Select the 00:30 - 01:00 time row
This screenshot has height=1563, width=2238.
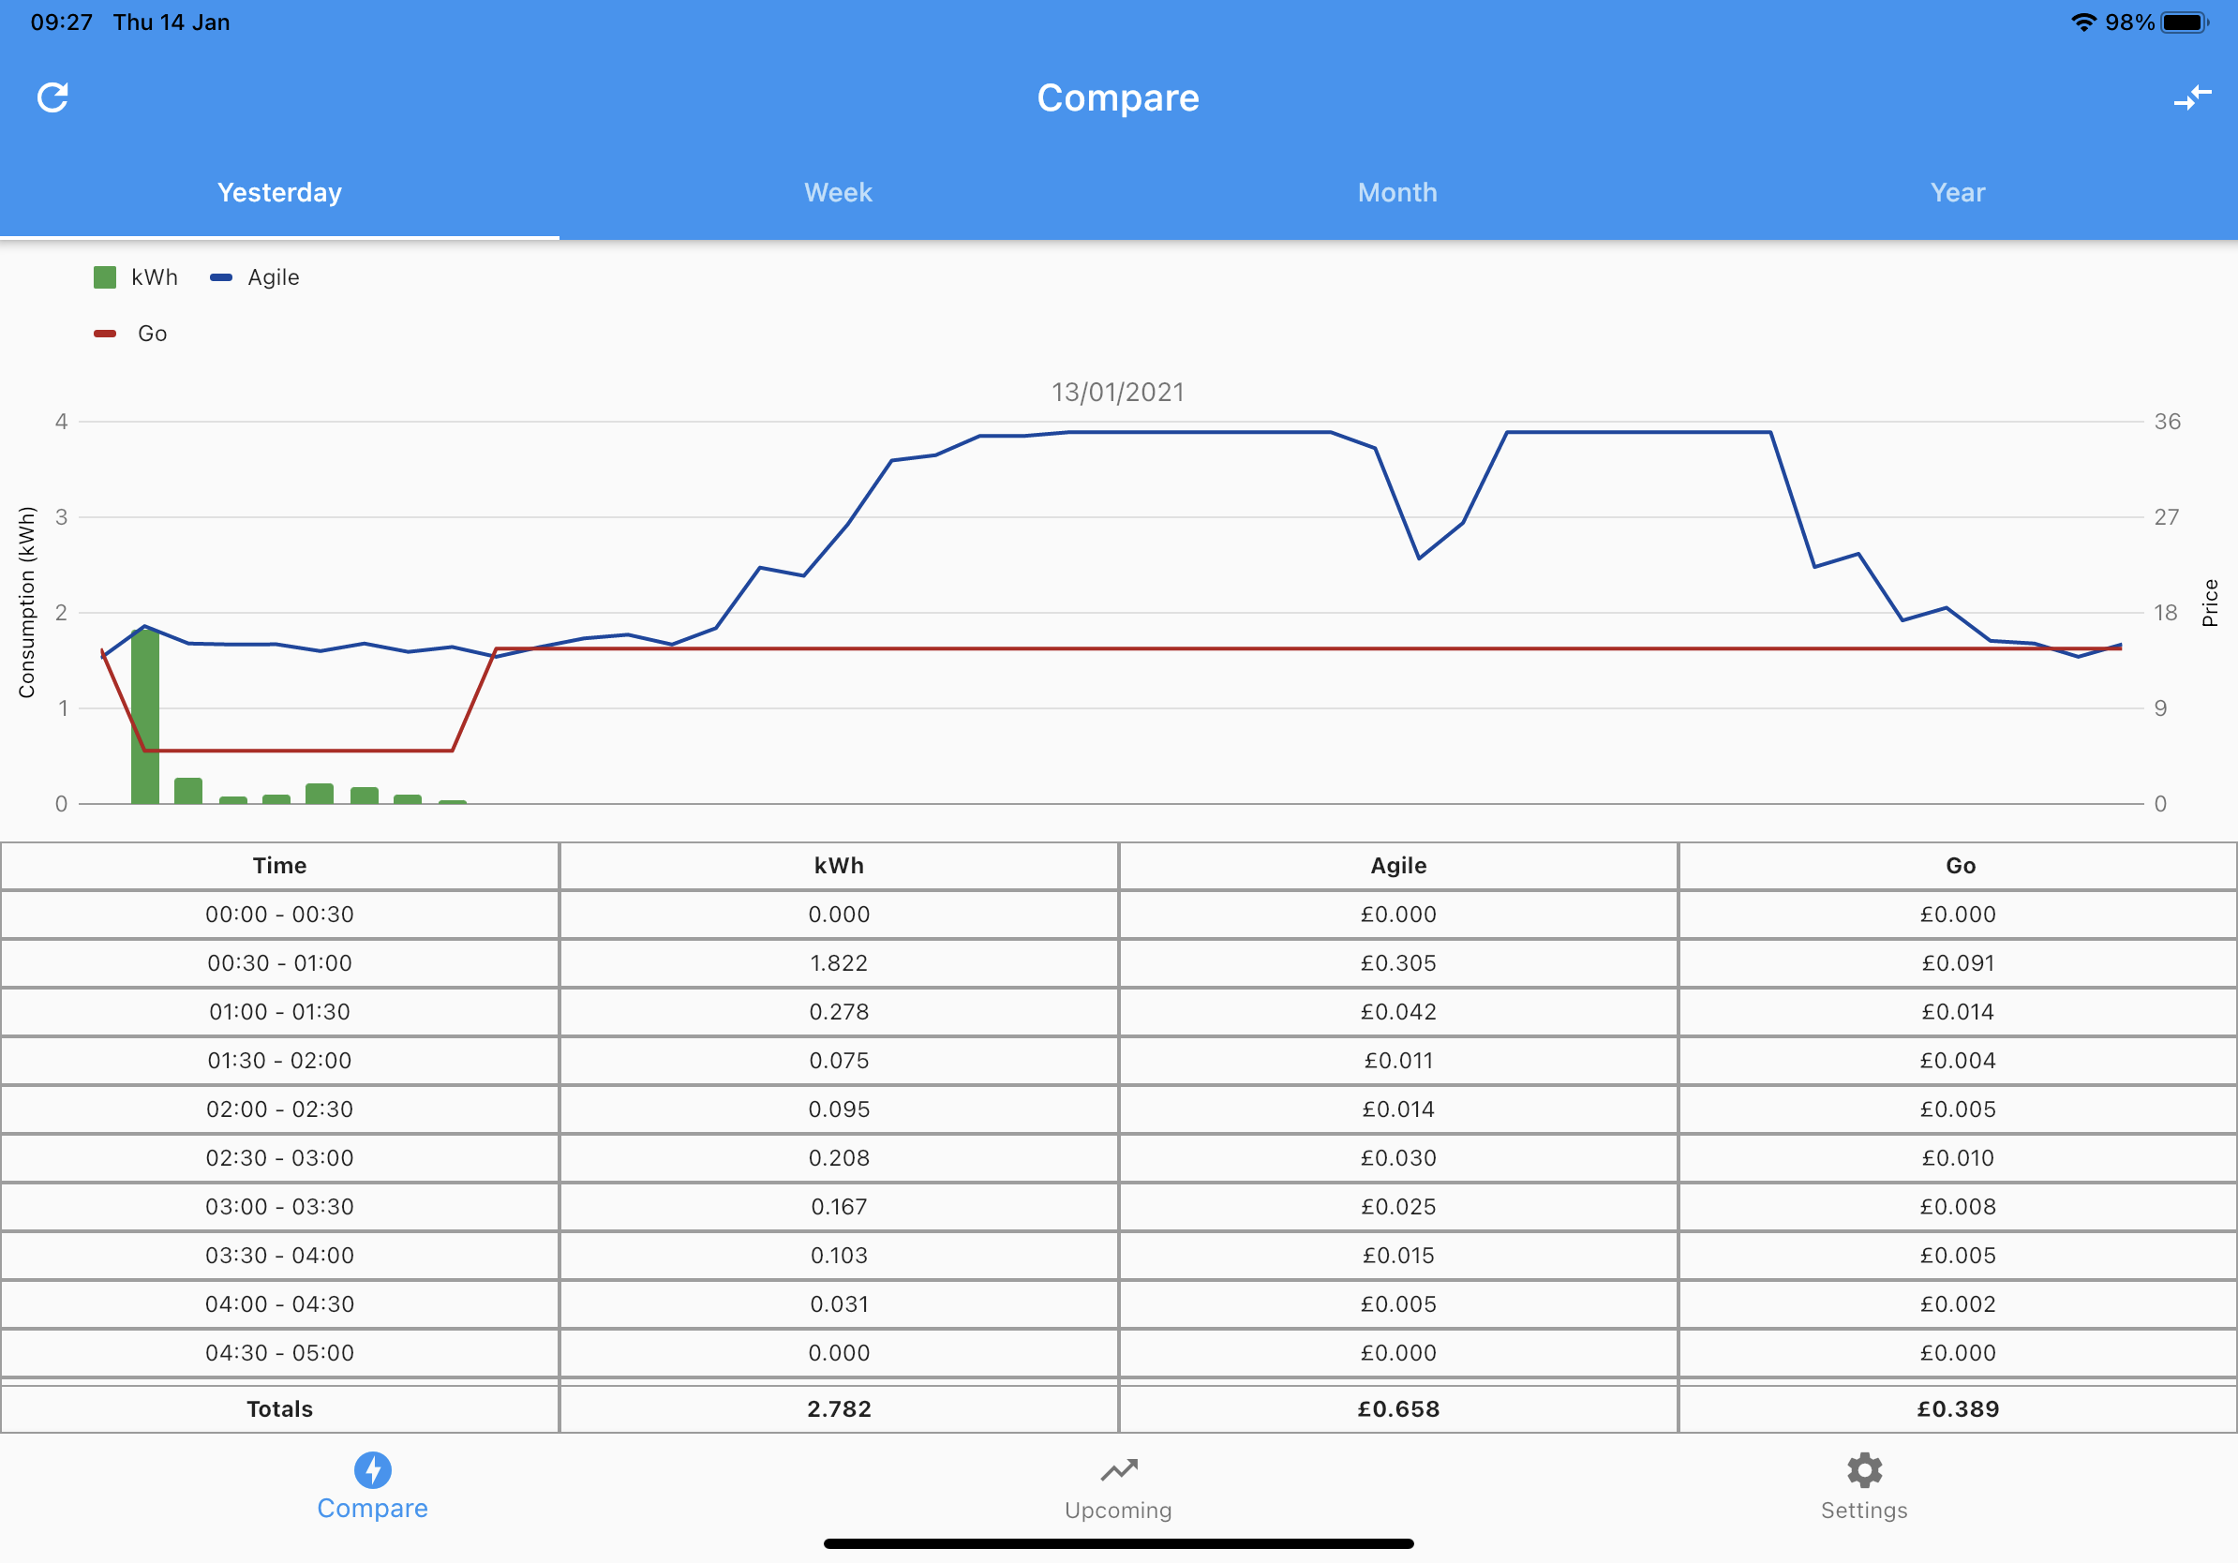click(x=279, y=962)
